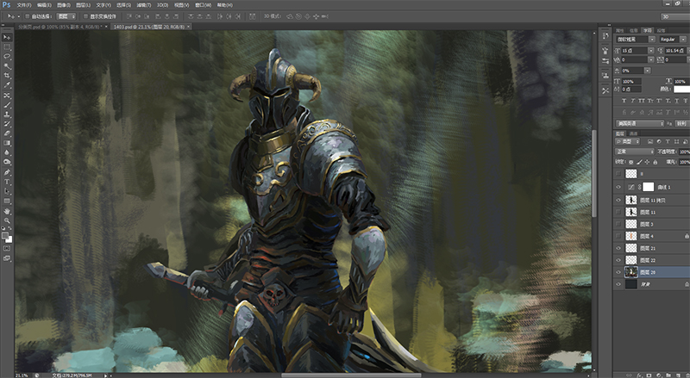Image resolution: width=690 pixels, height=378 pixels.
Task: Select the Eyedropper tool
Action: click(x=7, y=85)
